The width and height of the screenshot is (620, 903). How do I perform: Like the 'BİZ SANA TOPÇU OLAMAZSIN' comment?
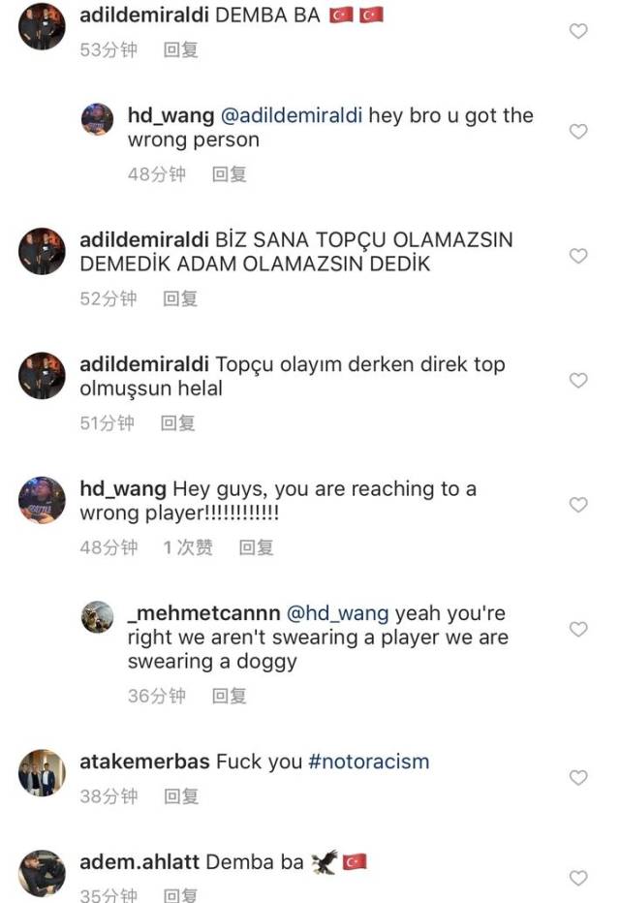click(x=578, y=256)
